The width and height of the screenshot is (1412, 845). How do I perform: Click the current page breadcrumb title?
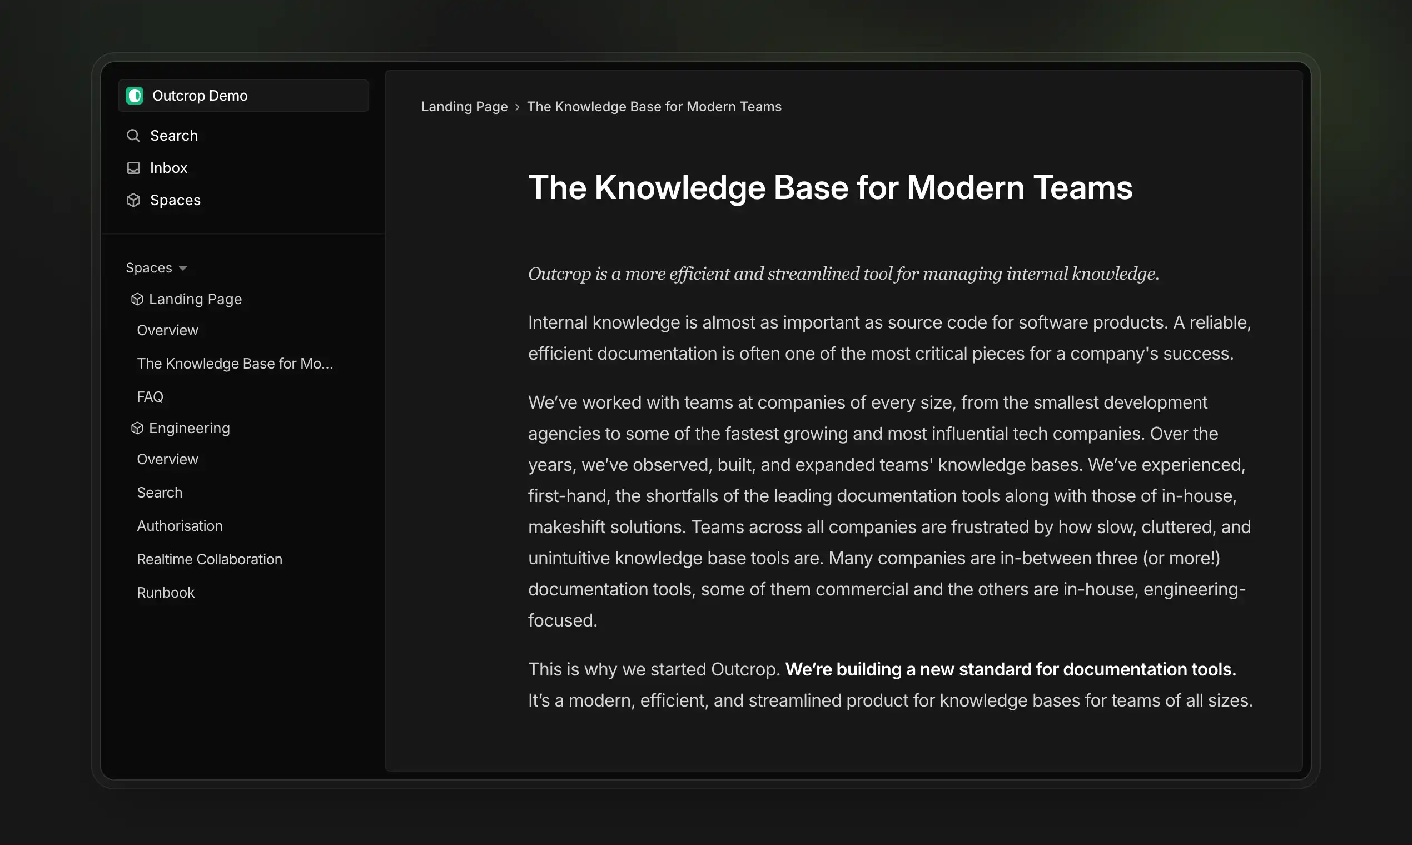pos(654,107)
